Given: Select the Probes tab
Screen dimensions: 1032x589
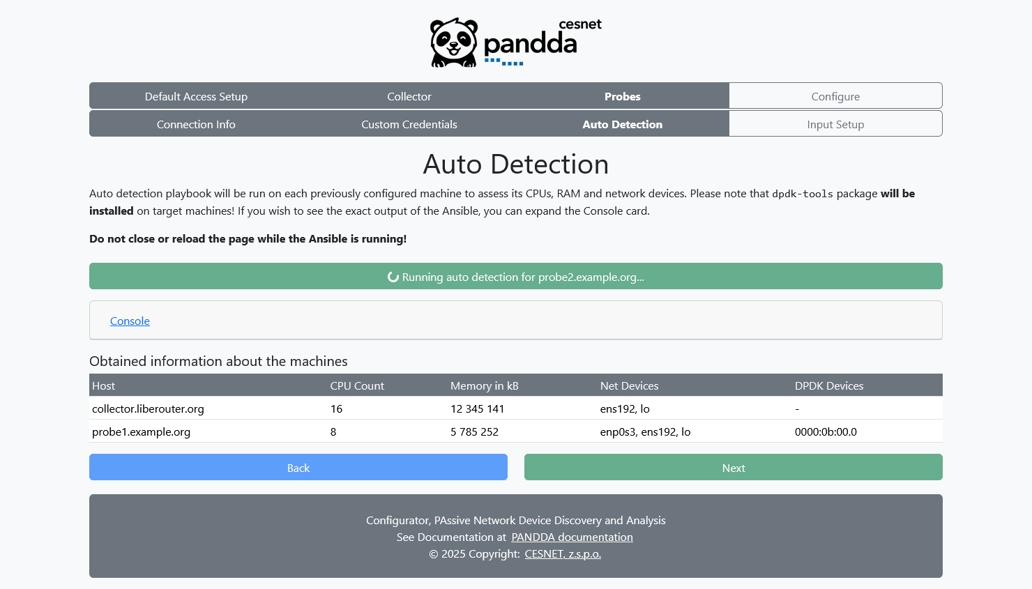Looking at the screenshot, I should click(x=622, y=96).
